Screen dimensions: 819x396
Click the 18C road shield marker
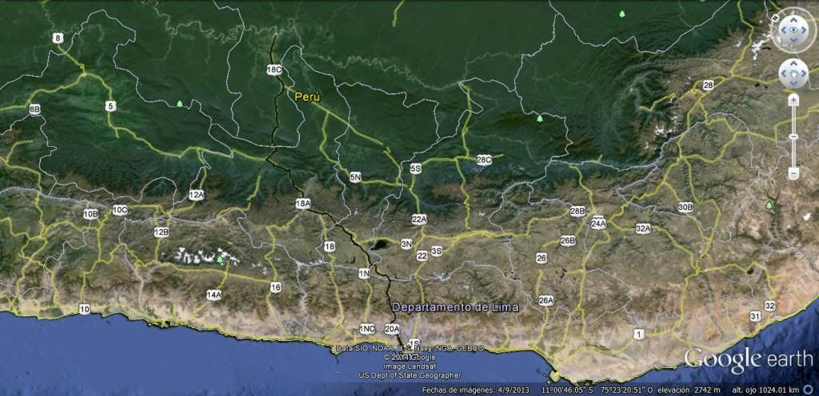coord(274,70)
